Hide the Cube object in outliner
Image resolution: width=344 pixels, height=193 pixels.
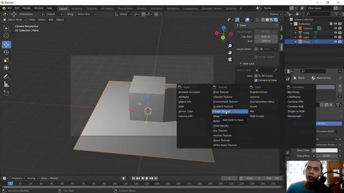pos(335,33)
